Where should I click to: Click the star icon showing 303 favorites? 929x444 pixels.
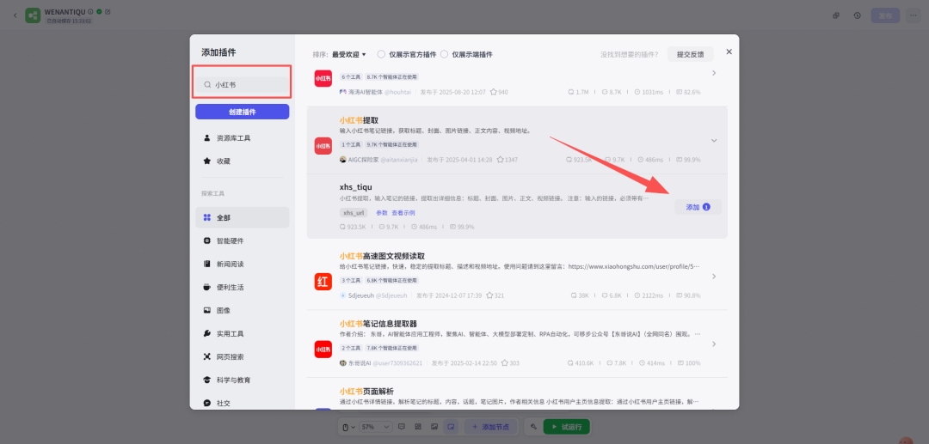click(504, 363)
